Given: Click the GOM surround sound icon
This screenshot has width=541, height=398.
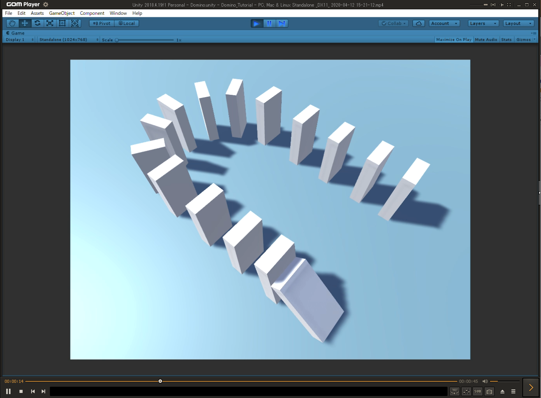Looking at the screenshot, I should pyautogui.click(x=493, y=5).
